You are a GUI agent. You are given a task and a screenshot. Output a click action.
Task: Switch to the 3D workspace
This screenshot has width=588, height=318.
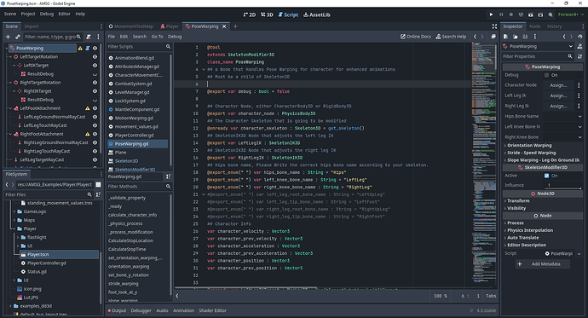267,15
